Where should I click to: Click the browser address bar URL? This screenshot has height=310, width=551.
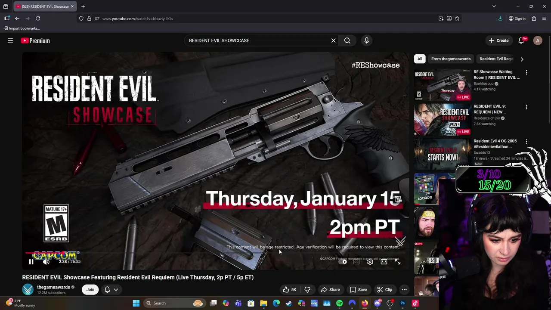(138, 19)
